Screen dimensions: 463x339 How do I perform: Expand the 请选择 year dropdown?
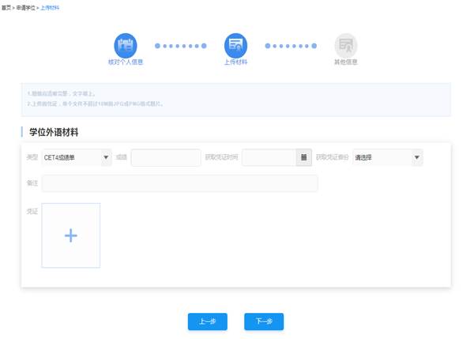388,157
